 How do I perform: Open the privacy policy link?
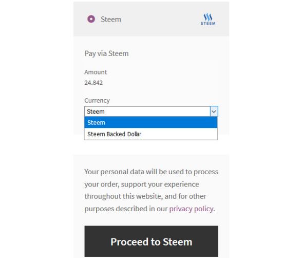coord(191,209)
